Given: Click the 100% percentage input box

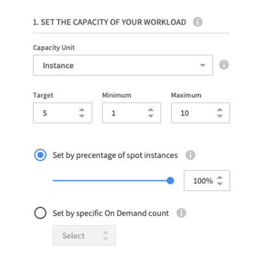Looking at the screenshot, I should tap(207, 181).
